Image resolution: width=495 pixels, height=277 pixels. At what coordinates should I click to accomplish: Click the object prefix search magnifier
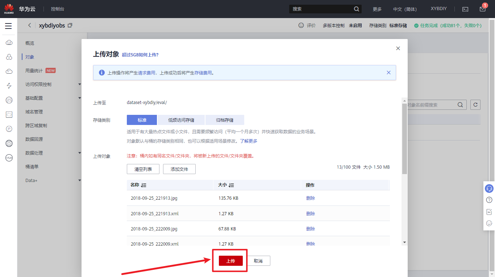tap(460, 105)
